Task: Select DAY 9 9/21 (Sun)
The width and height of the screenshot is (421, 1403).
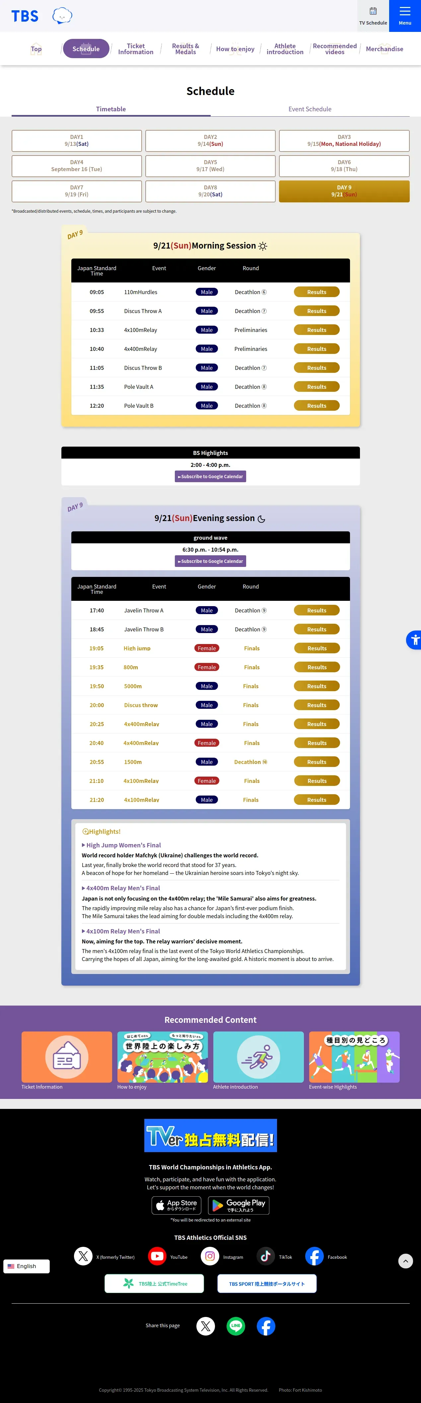Action: coord(344,191)
